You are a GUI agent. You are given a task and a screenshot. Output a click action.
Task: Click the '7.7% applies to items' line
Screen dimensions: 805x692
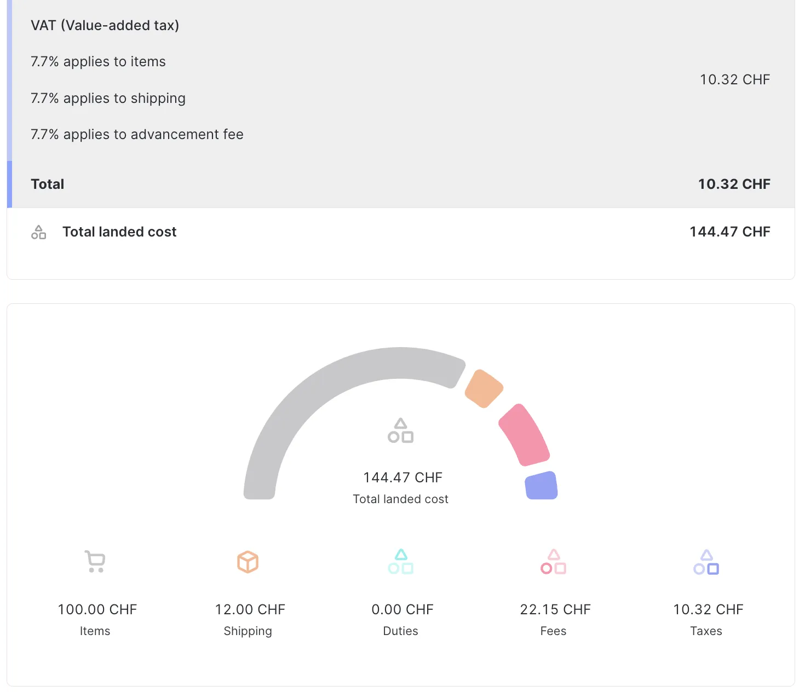click(98, 62)
